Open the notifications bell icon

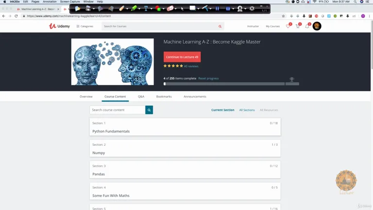coord(307,26)
